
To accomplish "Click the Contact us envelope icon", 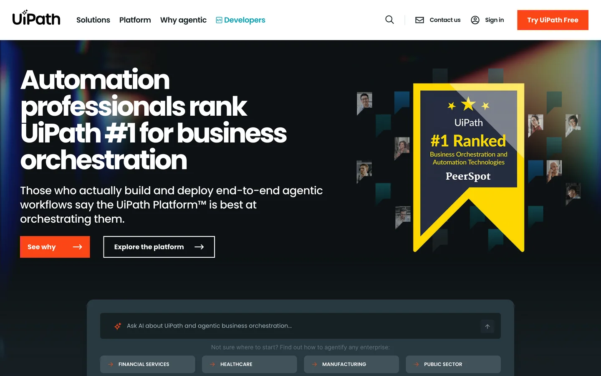I will coord(419,20).
